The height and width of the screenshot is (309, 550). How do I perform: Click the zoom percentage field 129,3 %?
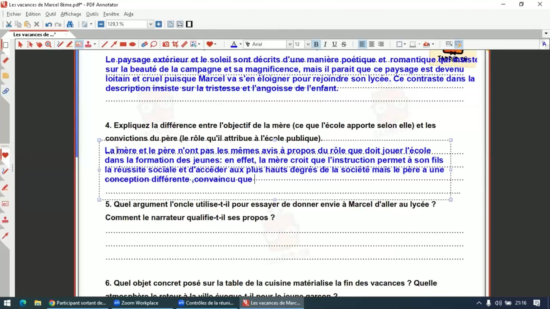[x=126, y=24]
